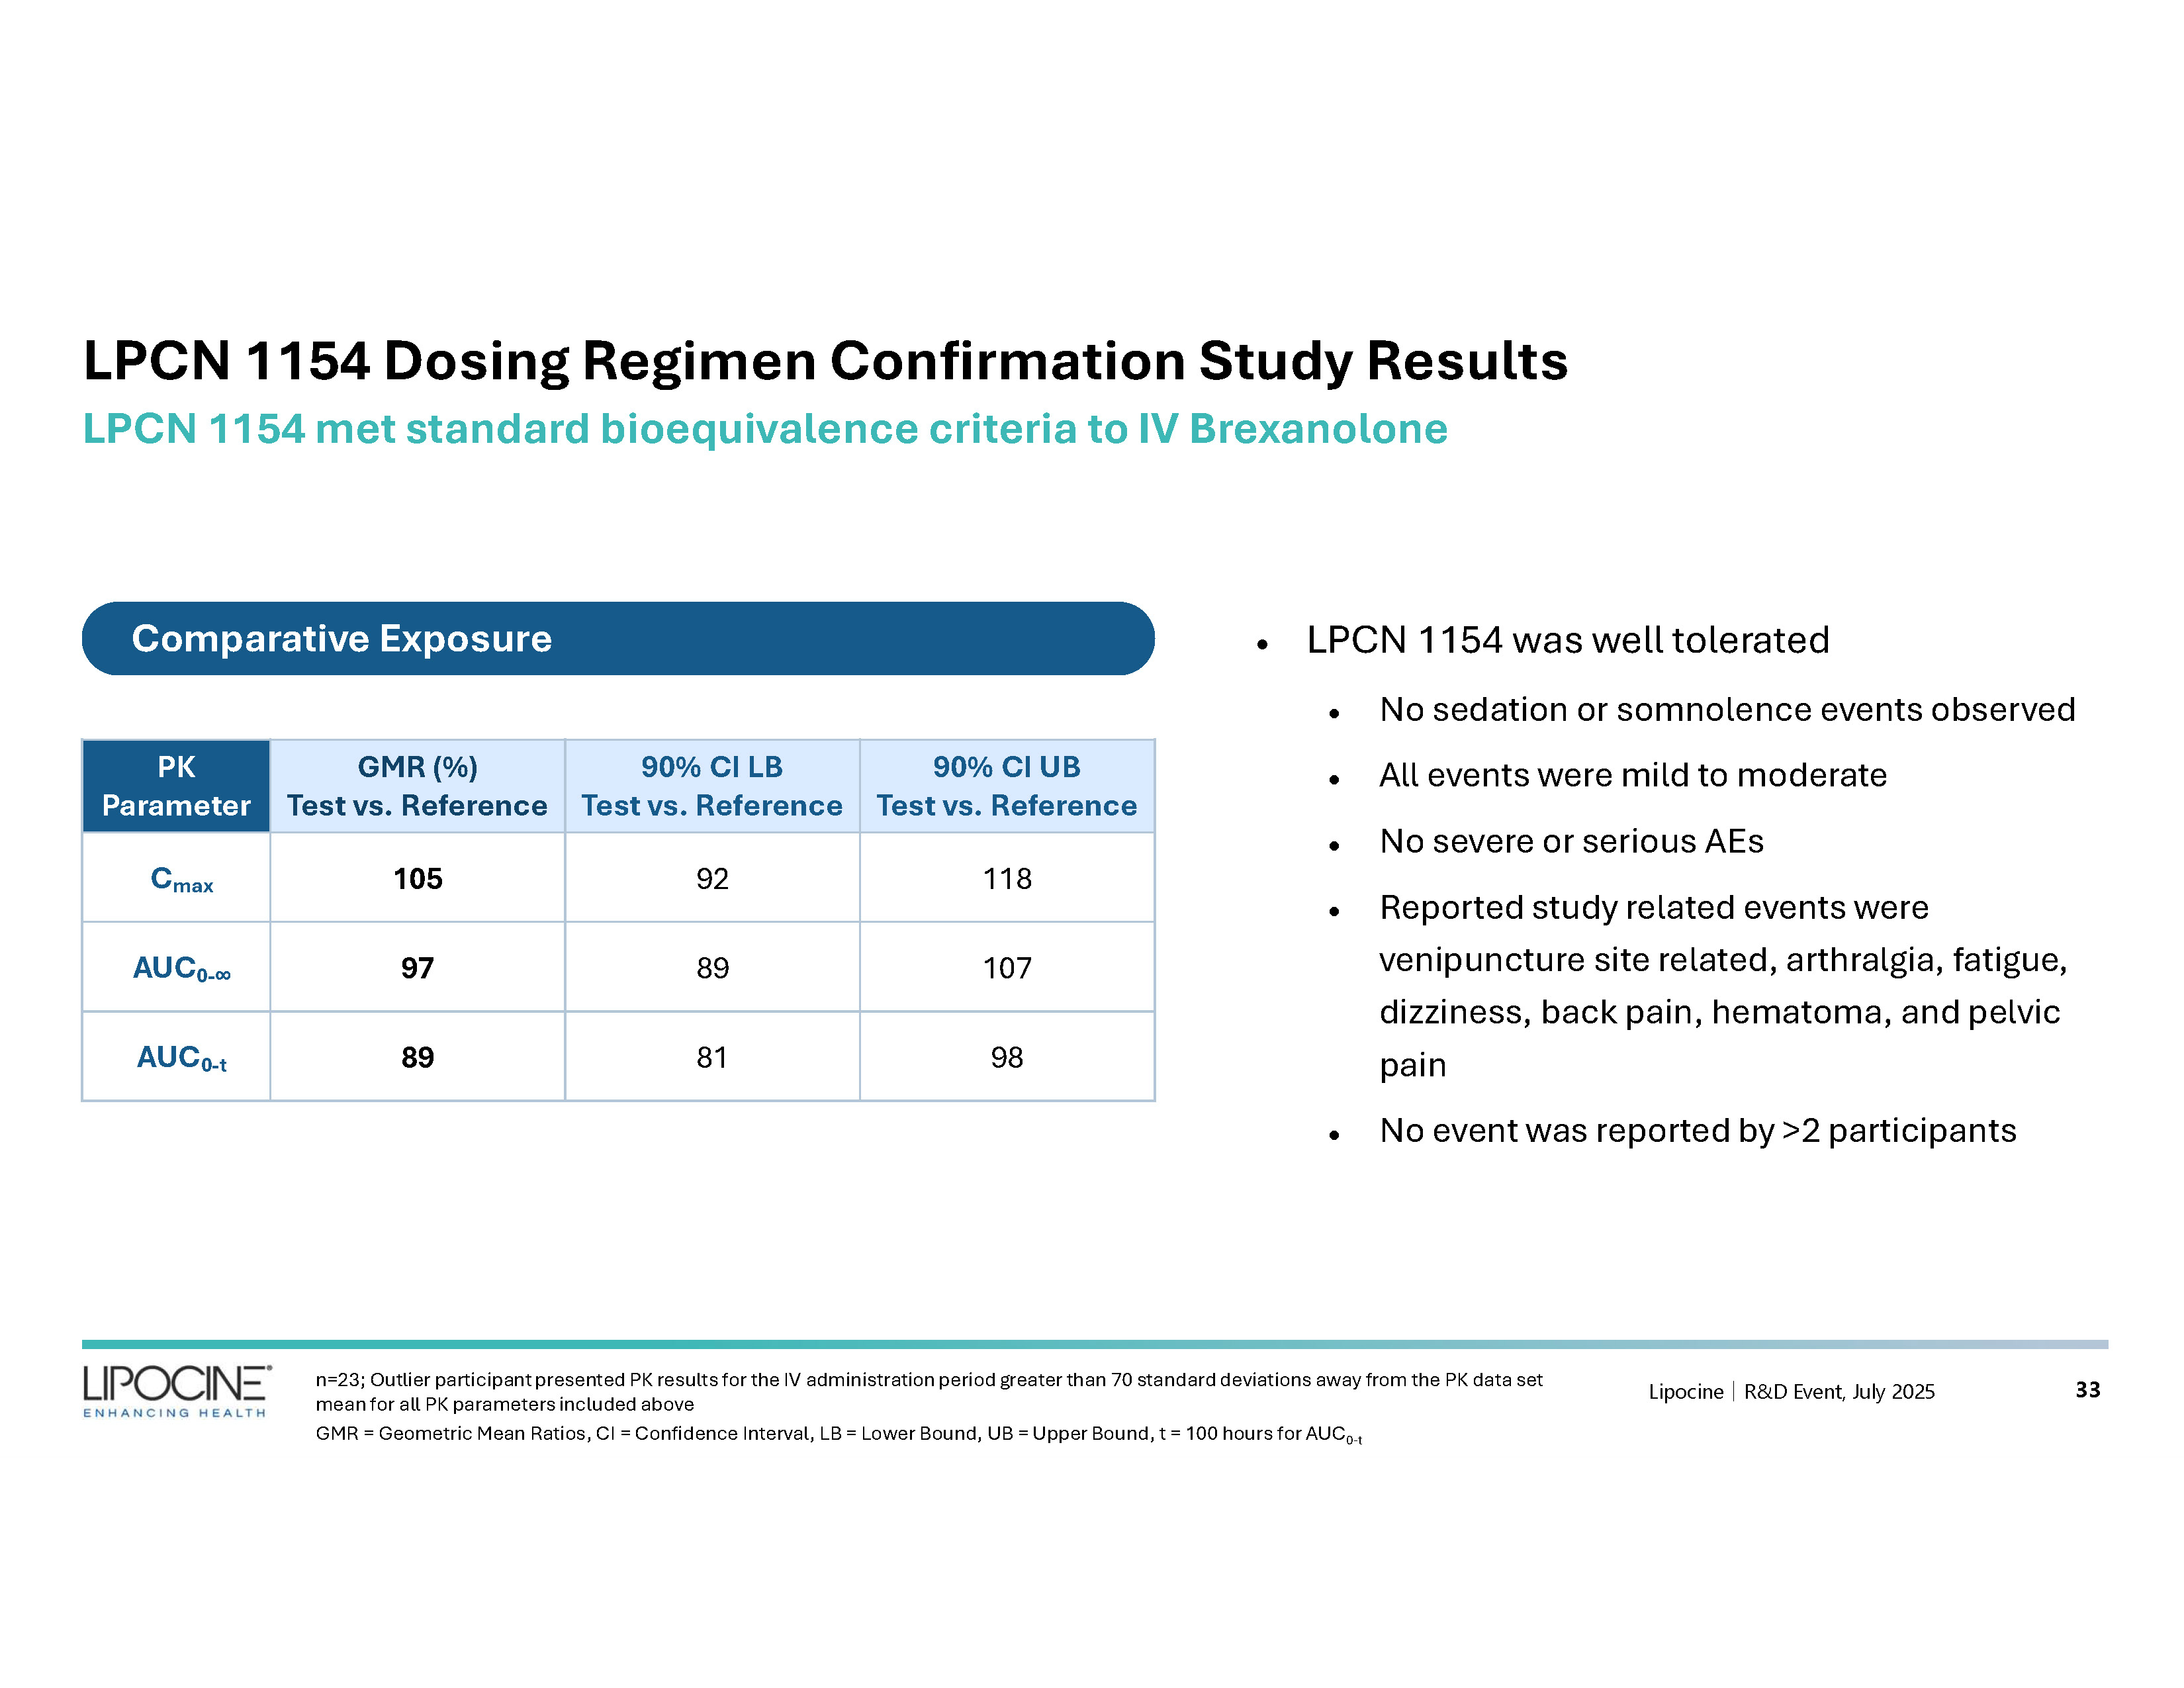The height and width of the screenshot is (1688, 2184).
Task: Click the Cmax row label
Action: click(181, 879)
